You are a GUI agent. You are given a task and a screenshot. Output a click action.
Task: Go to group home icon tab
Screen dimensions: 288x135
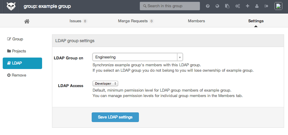coord(27,21)
